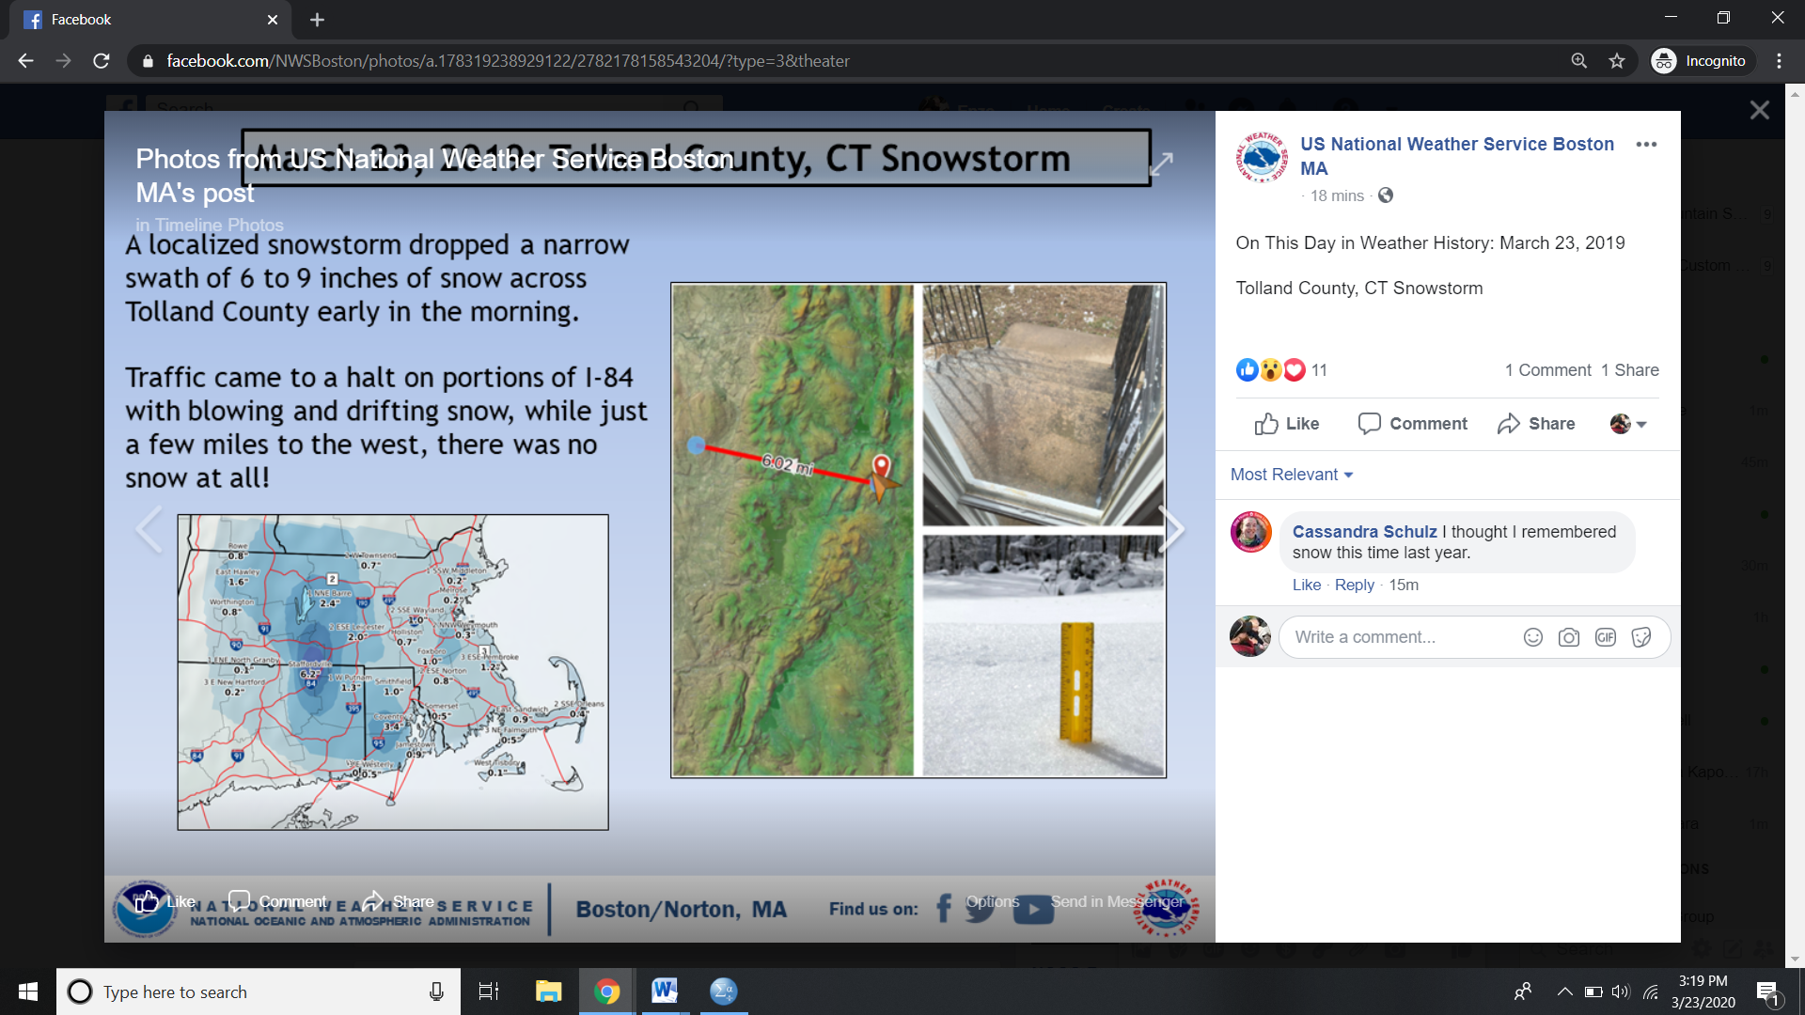Click Like on photo overlay bar
The image size is (1805, 1015).
(x=165, y=901)
